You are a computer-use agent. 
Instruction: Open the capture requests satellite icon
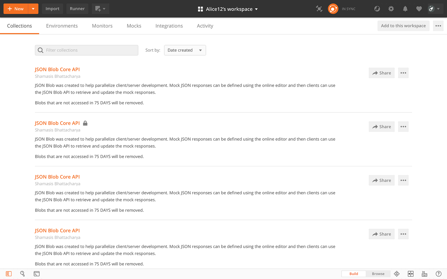pos(319,9)
